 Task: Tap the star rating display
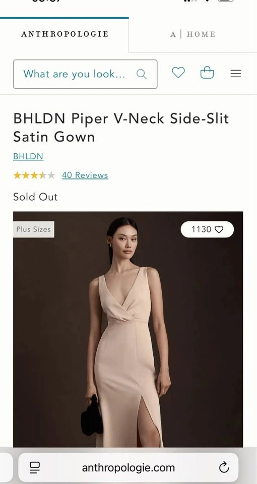34,175
